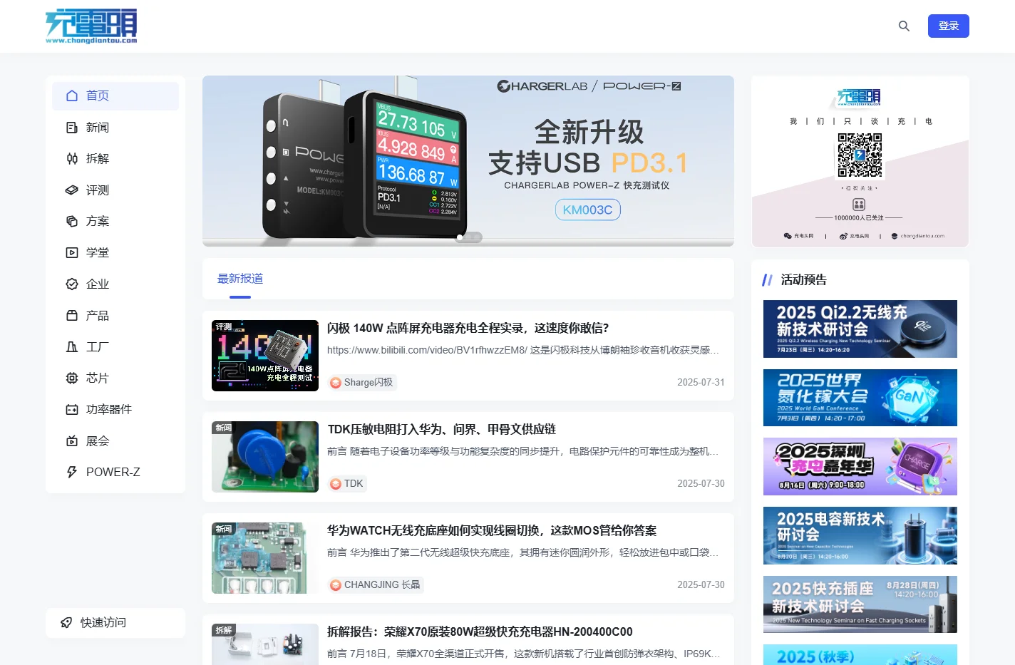The width and height of the screenshot is (1015, 665).
Task: Select the 拆解 teardown icon
Action: pyautogui.click(x=72, y=159)
